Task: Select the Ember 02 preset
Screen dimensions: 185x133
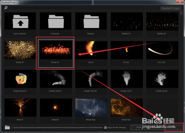Action: coord(55,54)
